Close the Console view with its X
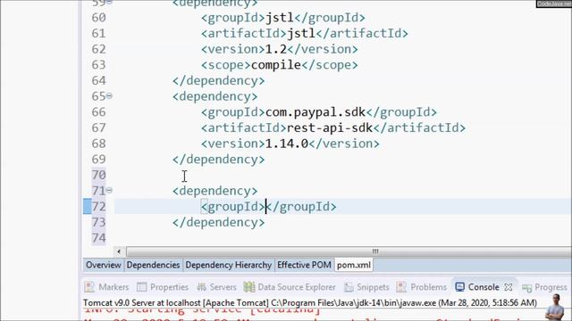Image resolution: width=572 pixels, height=321 pixels. pos(509,287)
